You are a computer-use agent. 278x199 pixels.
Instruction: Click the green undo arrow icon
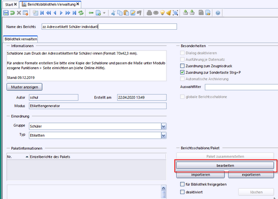click(x=12, y=13)
